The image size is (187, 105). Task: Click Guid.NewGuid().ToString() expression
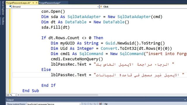pos(135,43)
